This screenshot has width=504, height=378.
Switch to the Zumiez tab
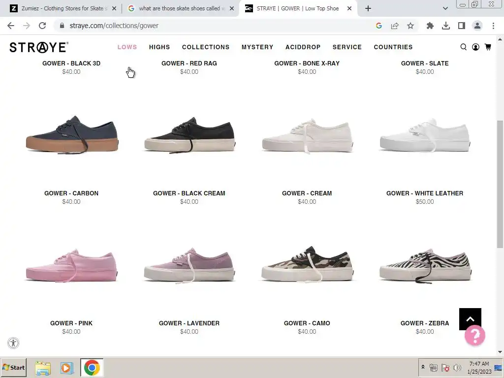tap(63, 8)
